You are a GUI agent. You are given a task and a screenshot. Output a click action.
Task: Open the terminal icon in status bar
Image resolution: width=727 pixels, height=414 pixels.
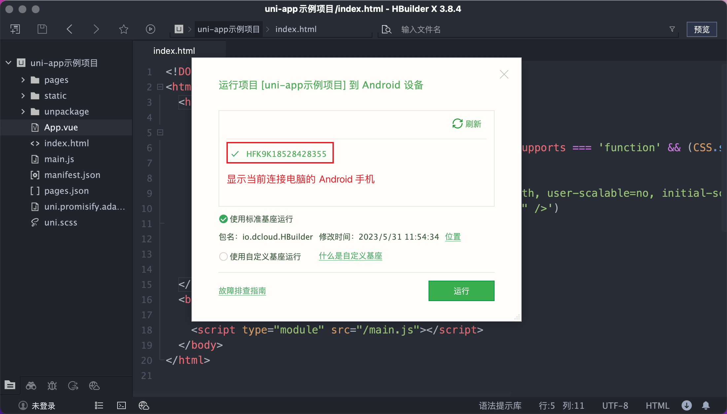click(121, 405)
